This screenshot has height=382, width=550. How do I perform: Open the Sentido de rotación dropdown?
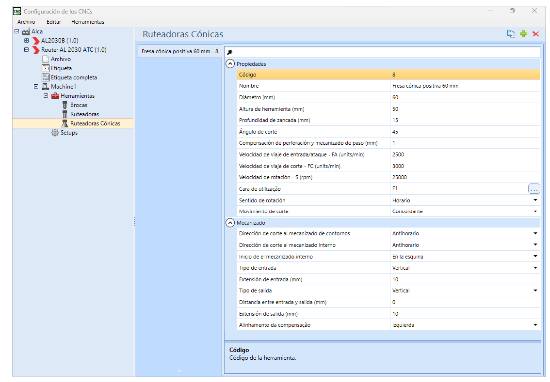click(x=535, y=200)
